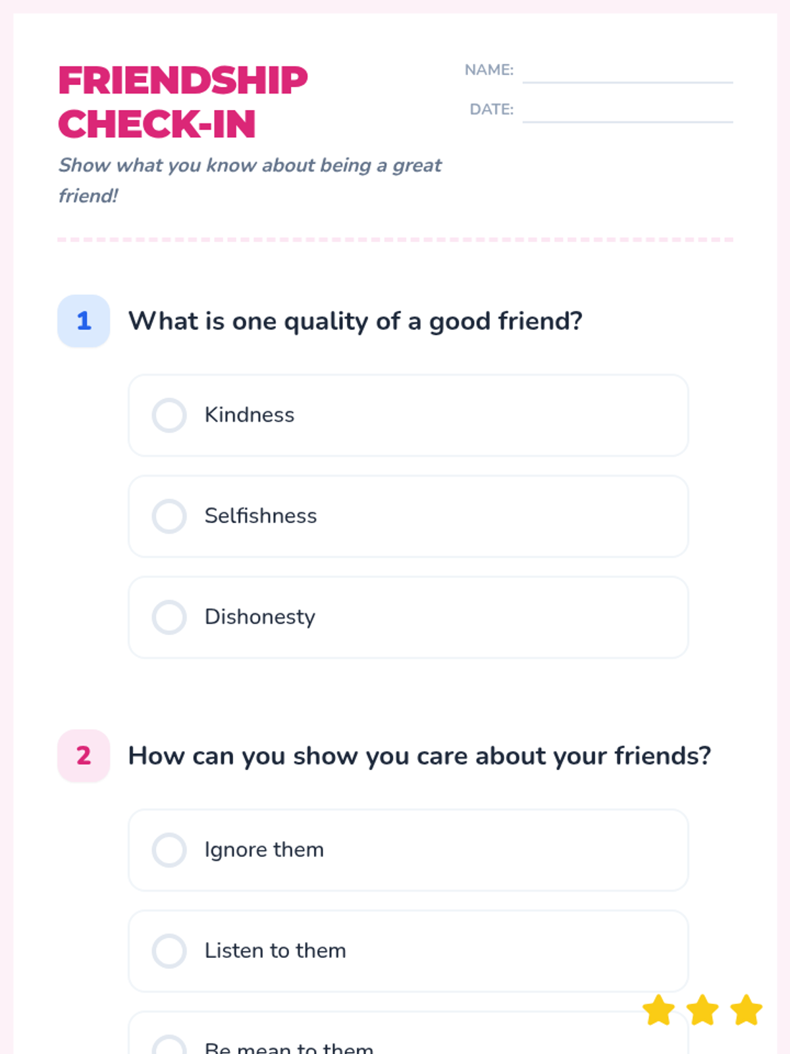Image resolution: width=790 pixels, height=1054 pixels.
Task: Click the "quality of a good friend" question text
Action: (x=355, y=321)
